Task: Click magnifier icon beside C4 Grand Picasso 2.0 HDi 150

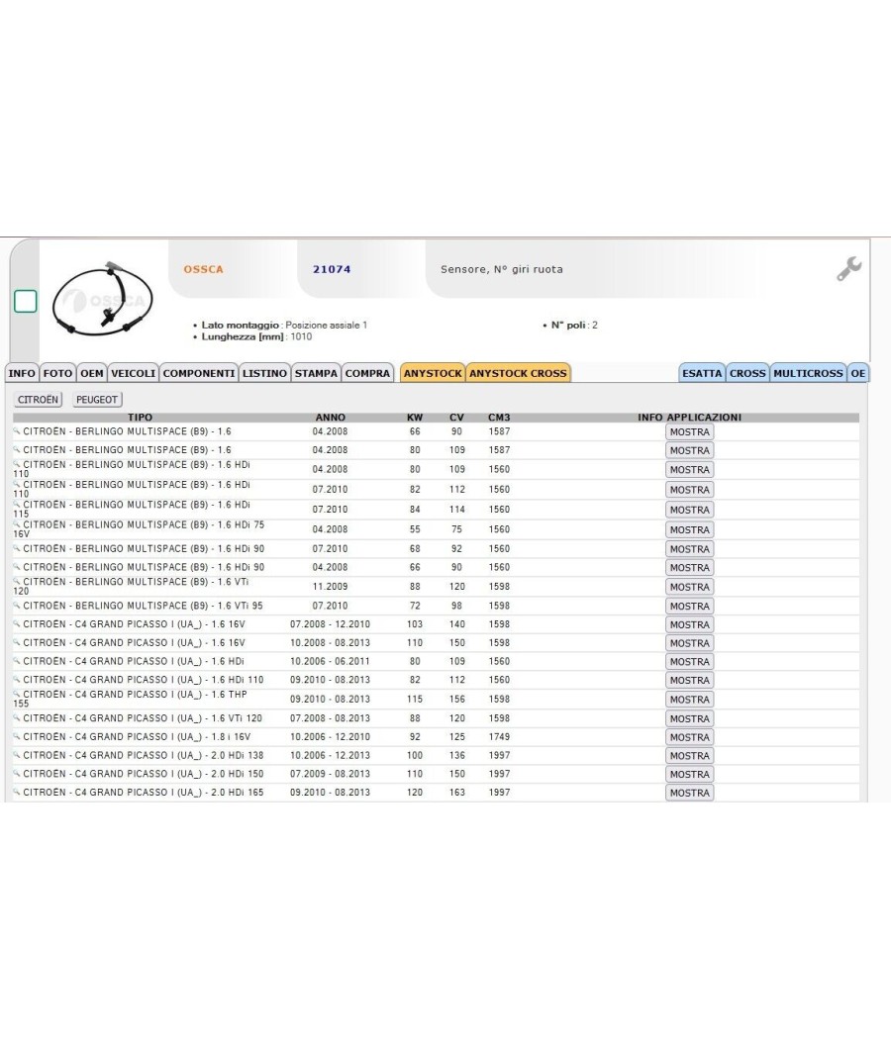Action: (x=17, y=774)
